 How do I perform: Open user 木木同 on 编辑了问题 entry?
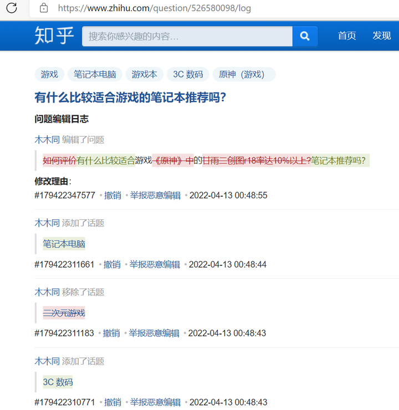47,140
